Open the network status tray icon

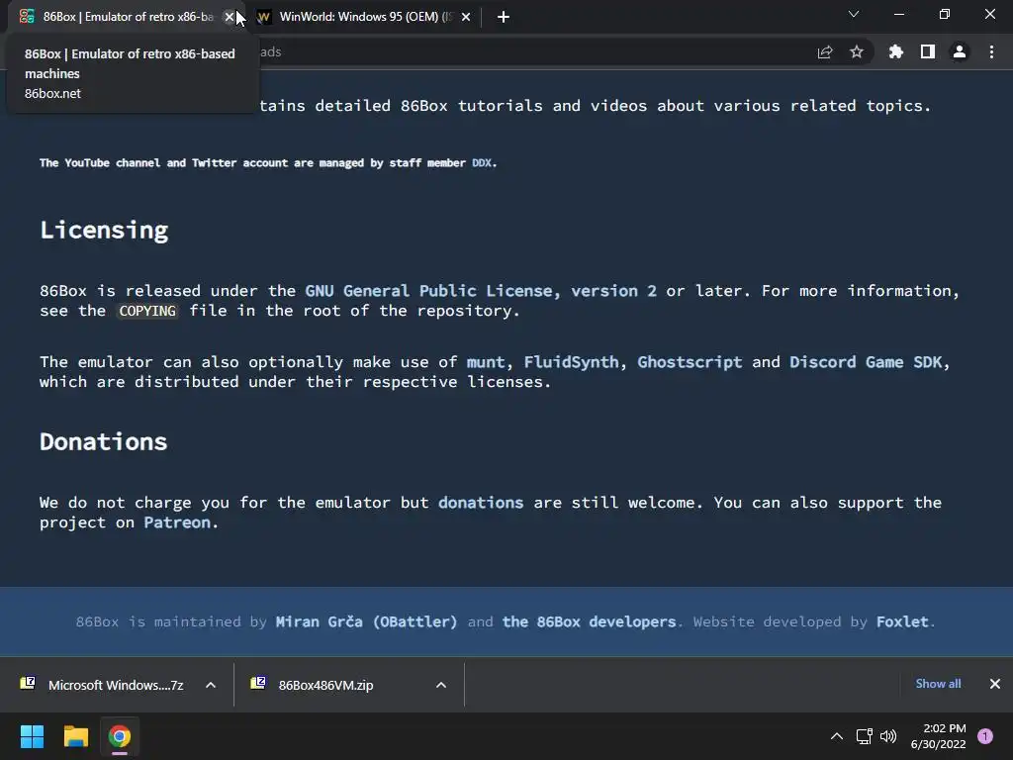[x=864, y=736]
